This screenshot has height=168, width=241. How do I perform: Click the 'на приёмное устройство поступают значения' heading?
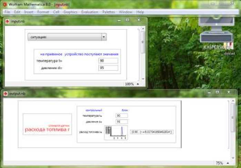[x=79, y=54]
